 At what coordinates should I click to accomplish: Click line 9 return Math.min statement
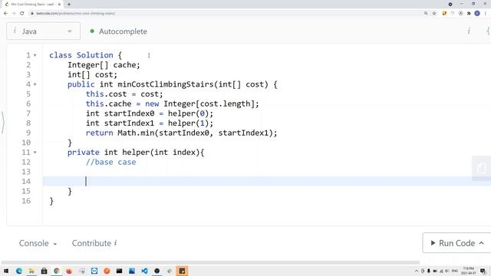[x=182, y=133]
